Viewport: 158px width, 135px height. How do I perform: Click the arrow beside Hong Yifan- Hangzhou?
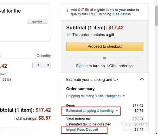(x=124, y=96)
